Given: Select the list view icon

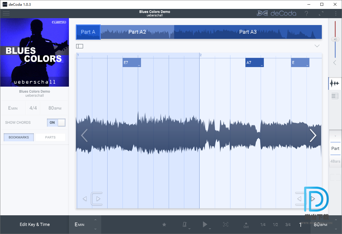Looking at the screenshot, I should point(335,96).
